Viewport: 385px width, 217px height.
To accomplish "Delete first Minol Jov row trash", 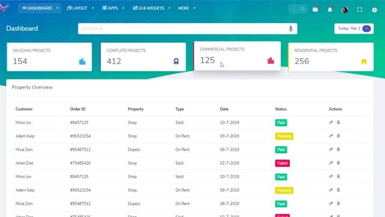I will point(338,122).
